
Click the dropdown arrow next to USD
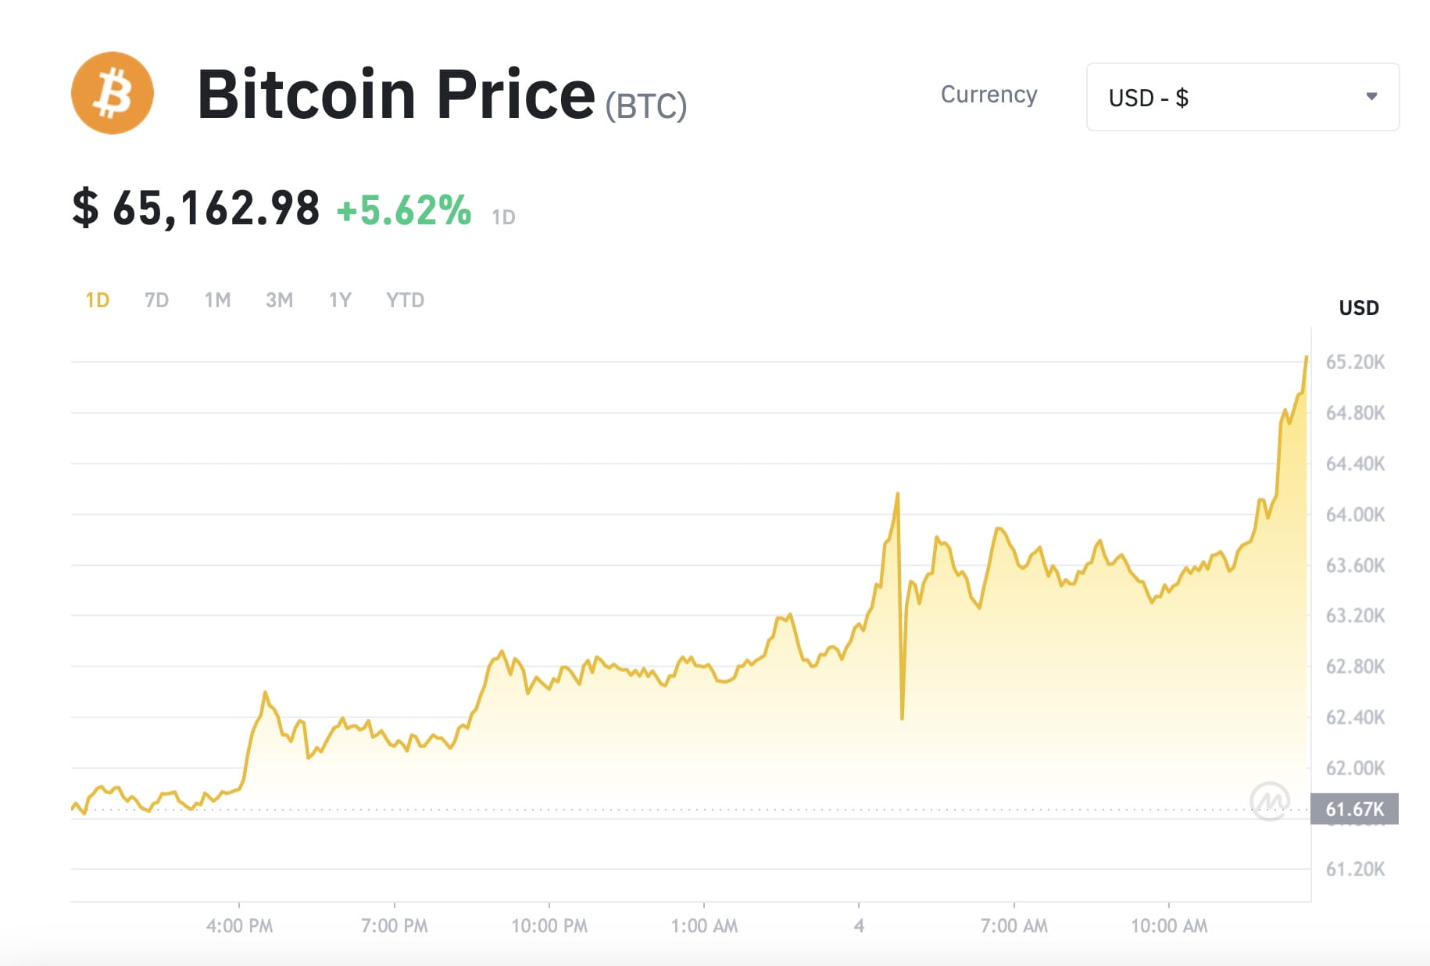(1371, 96)
